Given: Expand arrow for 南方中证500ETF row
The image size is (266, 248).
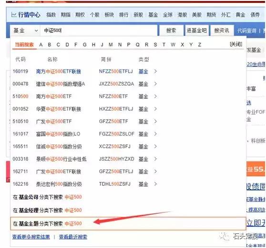Looking at the screenshot, I should point(155,96).
